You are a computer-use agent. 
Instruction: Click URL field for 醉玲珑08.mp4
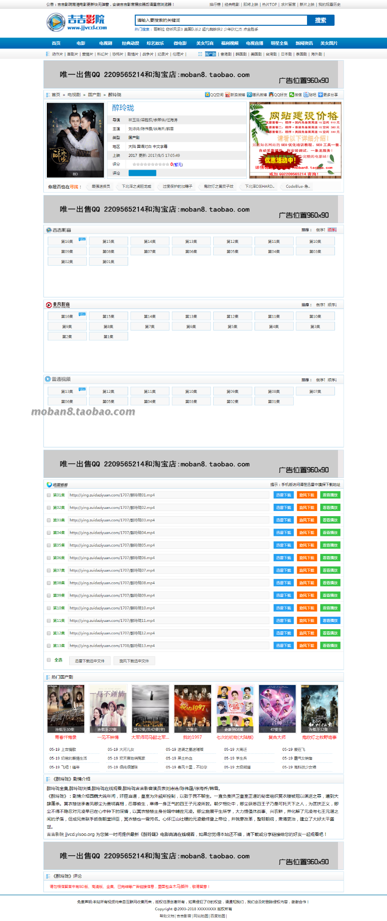[x=169, y=583]
